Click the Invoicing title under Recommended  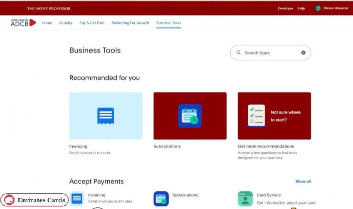click(x=78, y=146)
